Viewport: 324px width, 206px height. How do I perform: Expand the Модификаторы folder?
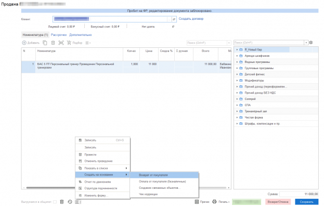pos(237,81)
